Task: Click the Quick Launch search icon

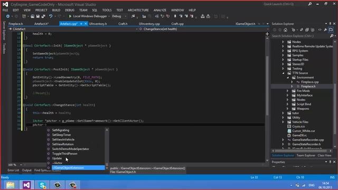Action: [310, 4]
